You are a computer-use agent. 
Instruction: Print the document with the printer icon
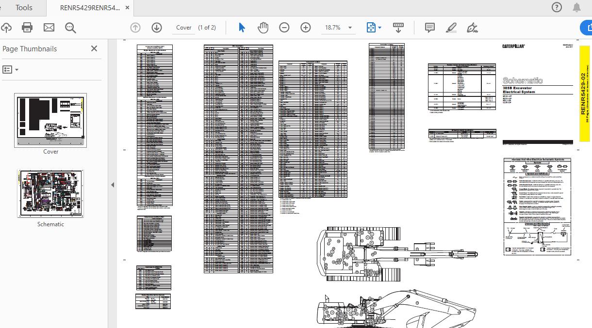click(27, 28)
